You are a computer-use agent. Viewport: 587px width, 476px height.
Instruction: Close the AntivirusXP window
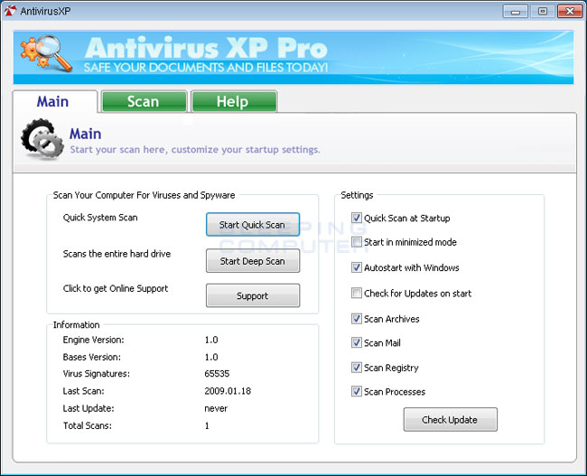tap(570, 11)
